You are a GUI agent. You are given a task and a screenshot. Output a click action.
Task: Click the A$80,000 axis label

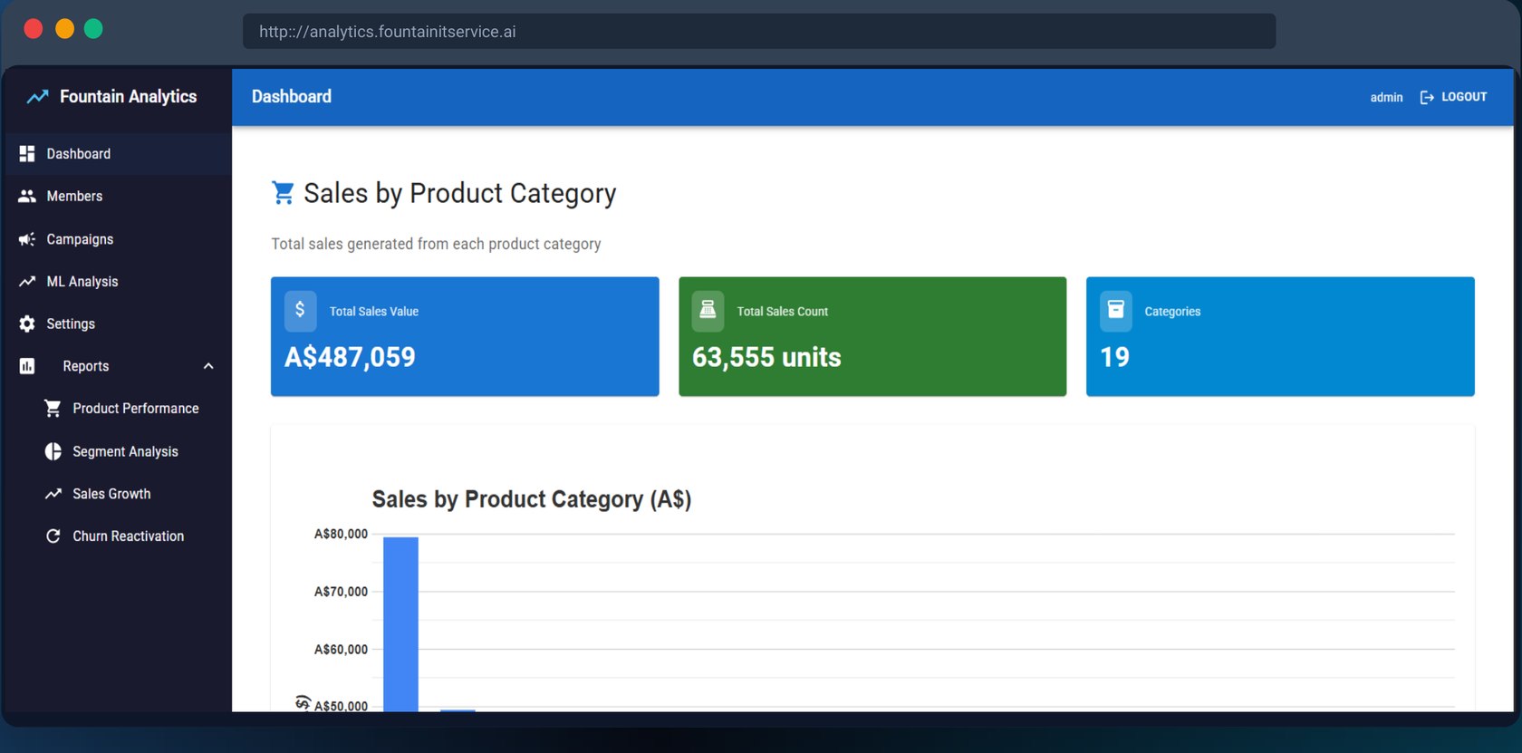[341, 534]
